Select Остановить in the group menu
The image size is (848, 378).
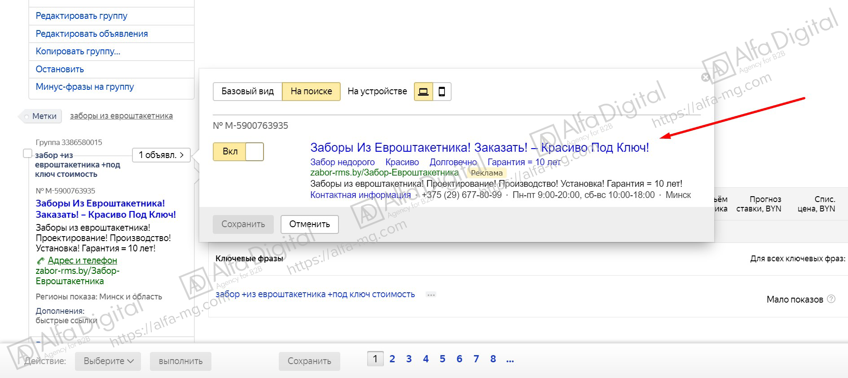pos(60,69)
